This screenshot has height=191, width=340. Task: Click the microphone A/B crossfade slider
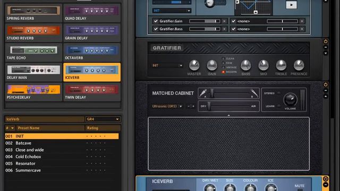pyautogui.click(x=229, y=93)
